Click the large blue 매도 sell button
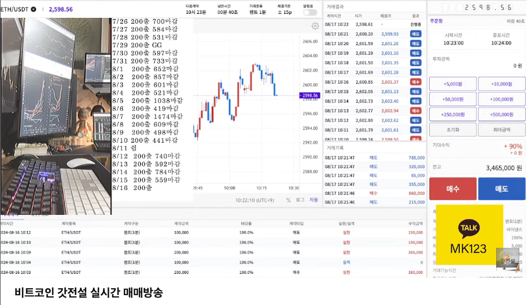This screenshot has width=528, height=305. coord(501,189)
